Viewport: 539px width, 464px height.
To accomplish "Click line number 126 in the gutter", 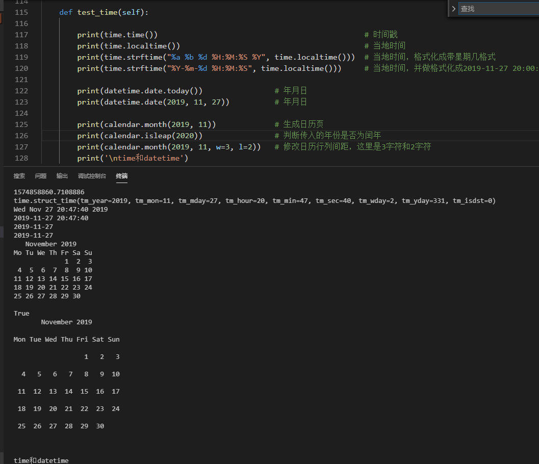I will tap(22, 136).
